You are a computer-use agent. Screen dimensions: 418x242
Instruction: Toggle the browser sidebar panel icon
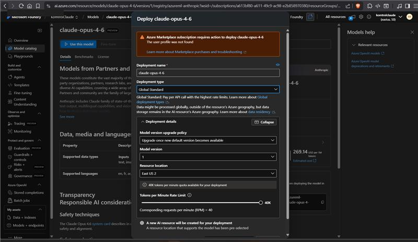tap(408, 6)
